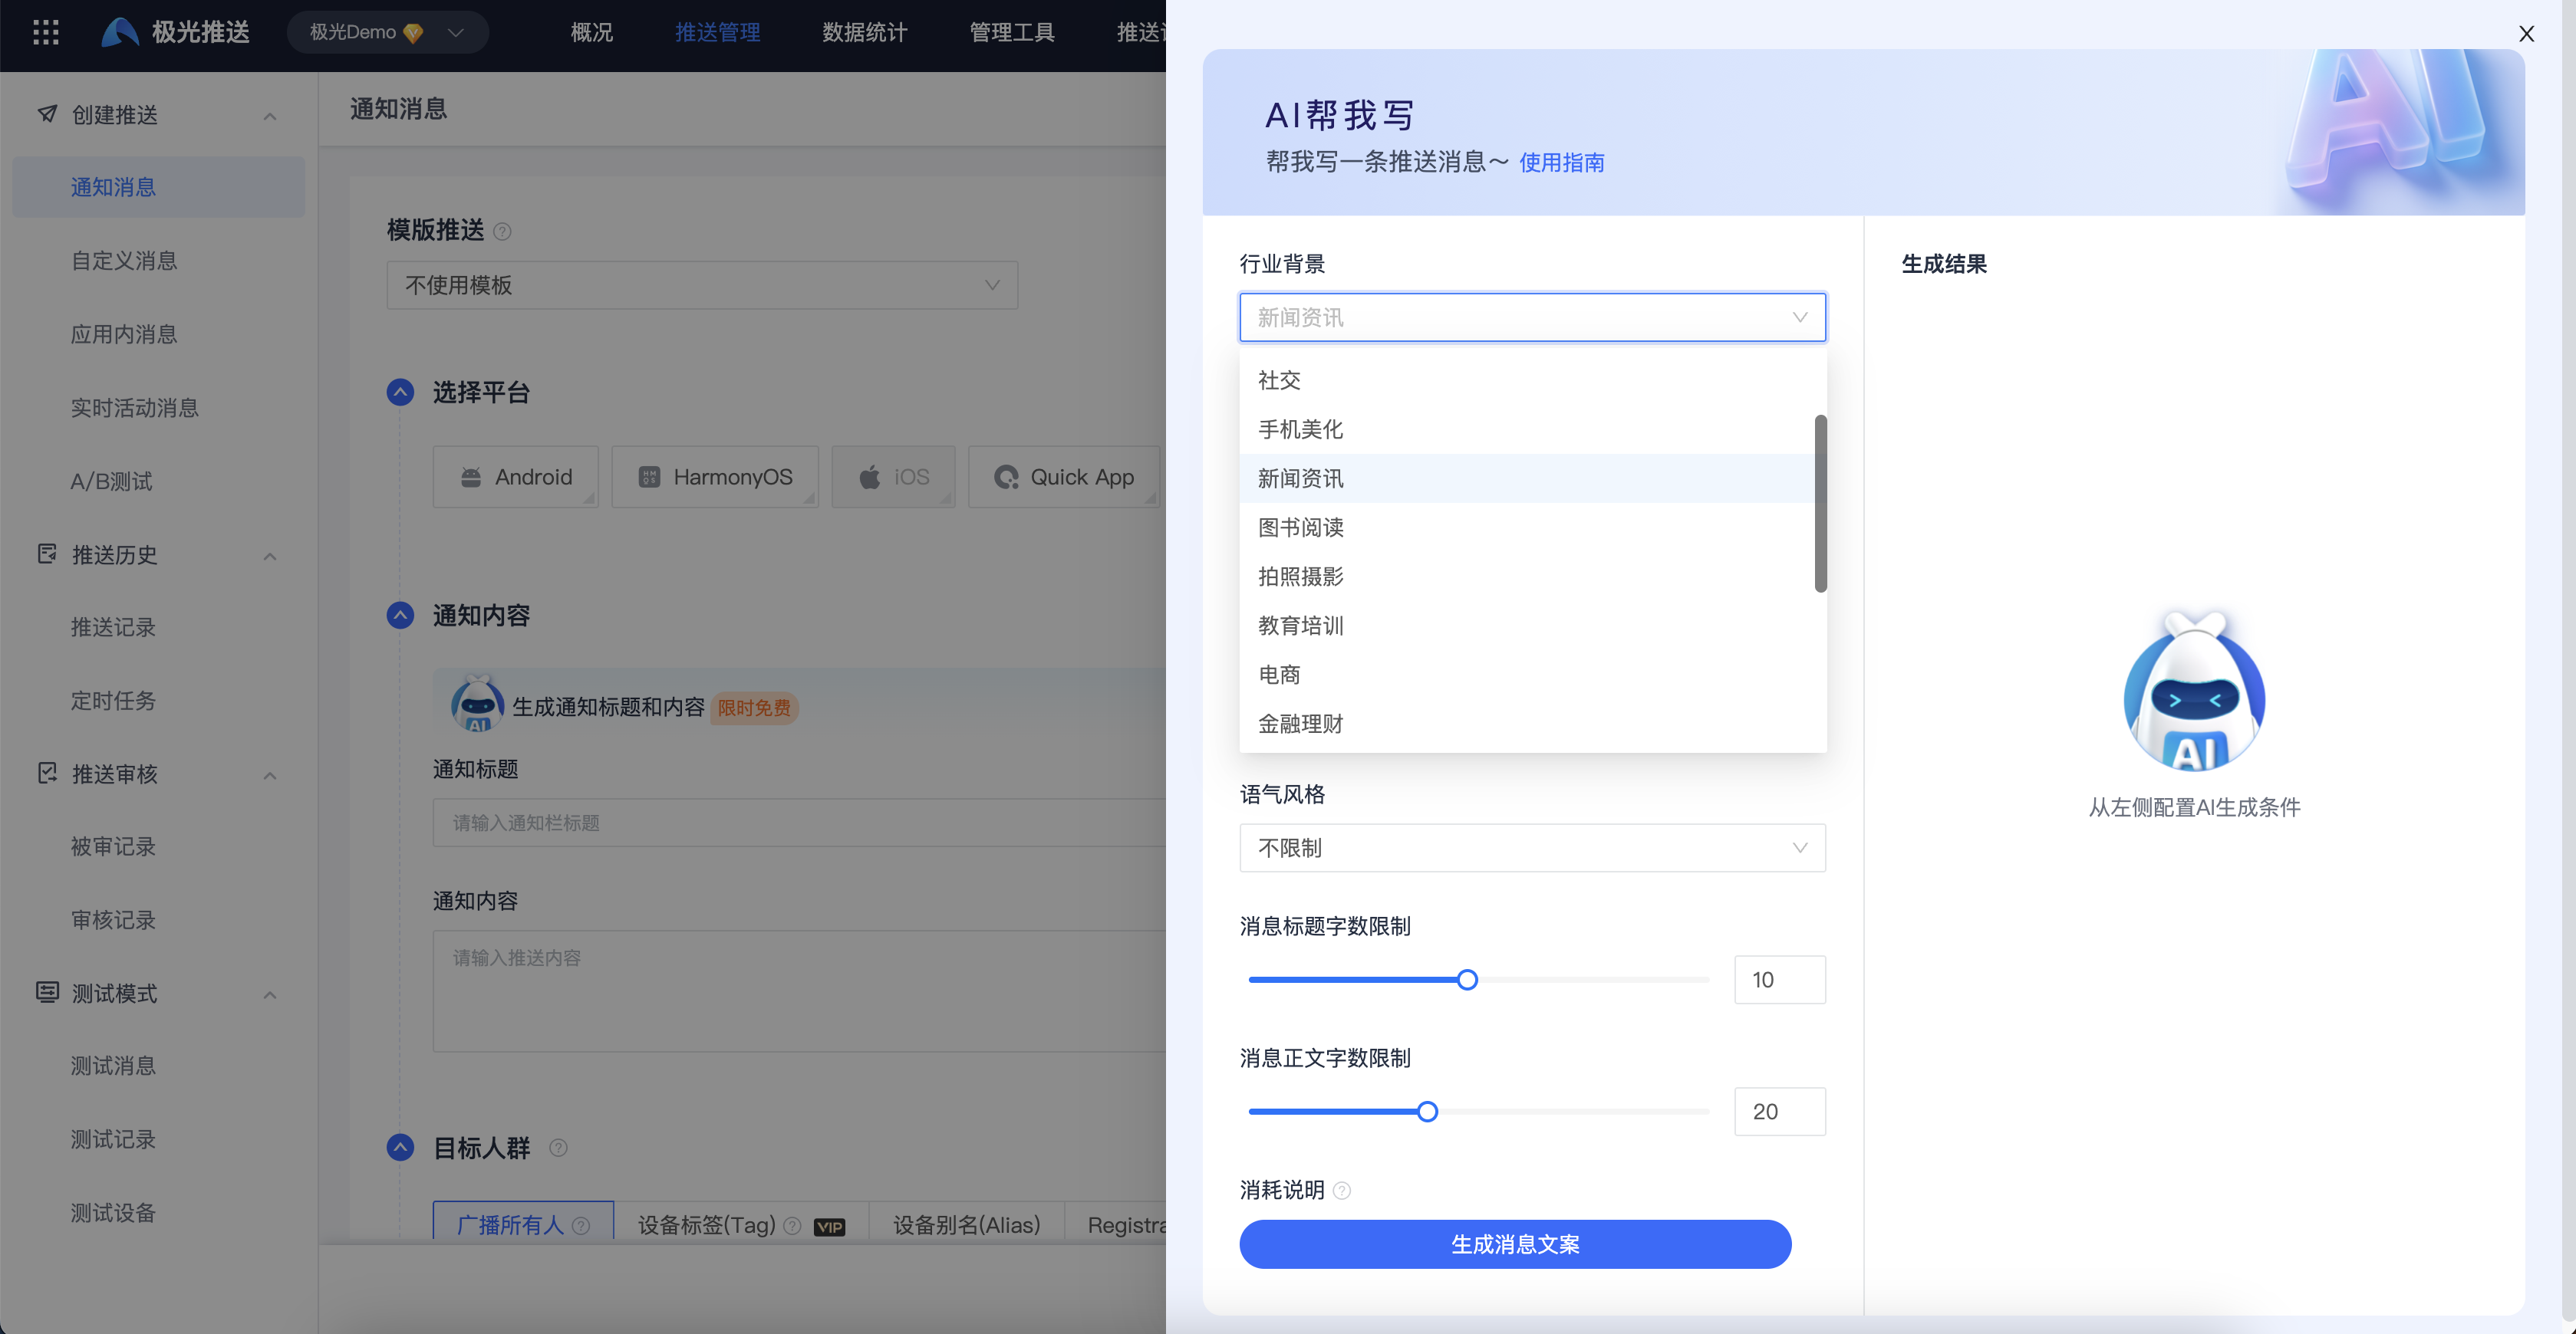
Task: Click the 推送审核 section icon
Action: [x=47, y=774]
